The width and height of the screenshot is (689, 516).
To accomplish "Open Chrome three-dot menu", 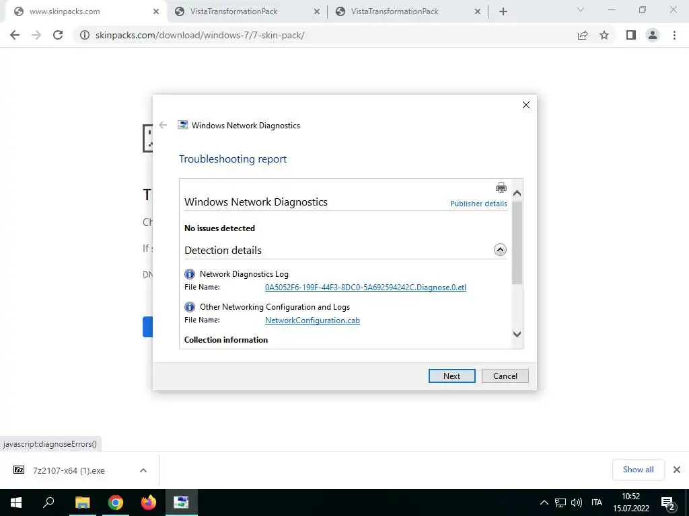I will [674, 35].
